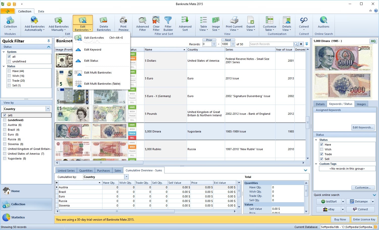Click the Clear Filter icon
The image size is (379, 230).
click(156, 20)
